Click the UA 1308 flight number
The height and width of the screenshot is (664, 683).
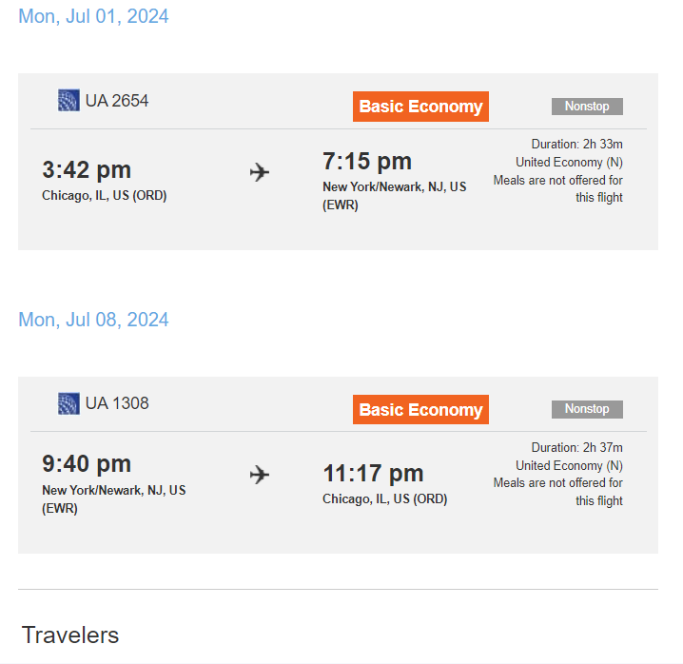(x=117, y=403)
